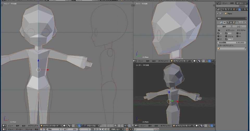250x131 pixels.
Task: Toggle modifier render visibility camera icon
Action: click(228, 22)
